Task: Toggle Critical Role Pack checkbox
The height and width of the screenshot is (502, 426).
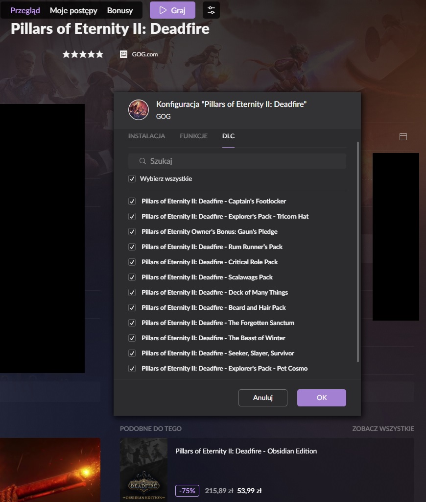Action: point(132,262)
